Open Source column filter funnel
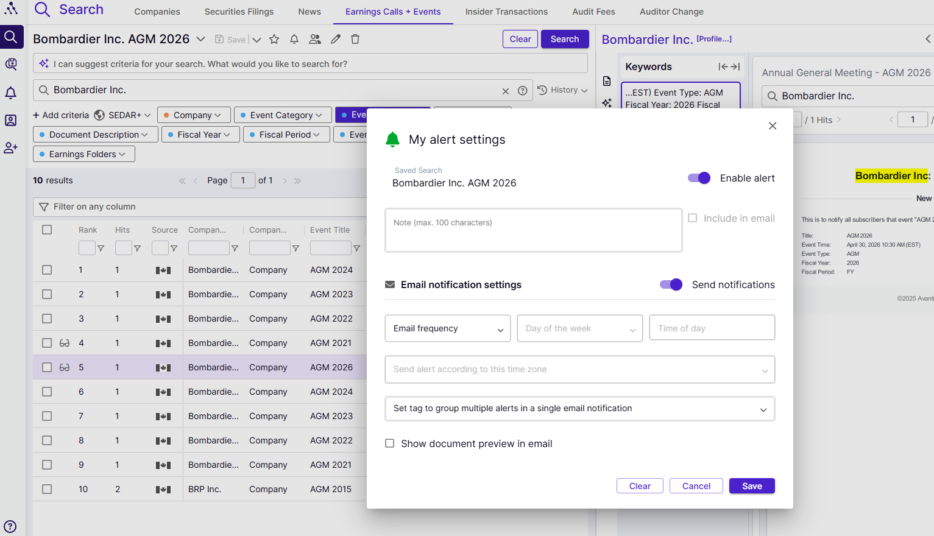Screen dimensions: 934x536 click(x=174, y=249)
